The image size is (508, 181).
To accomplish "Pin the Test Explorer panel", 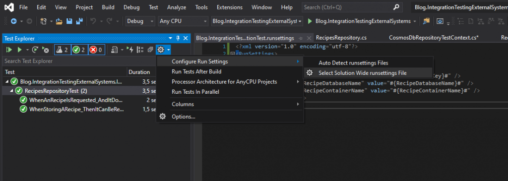I will pyautogui.click(x=178, y=38).
